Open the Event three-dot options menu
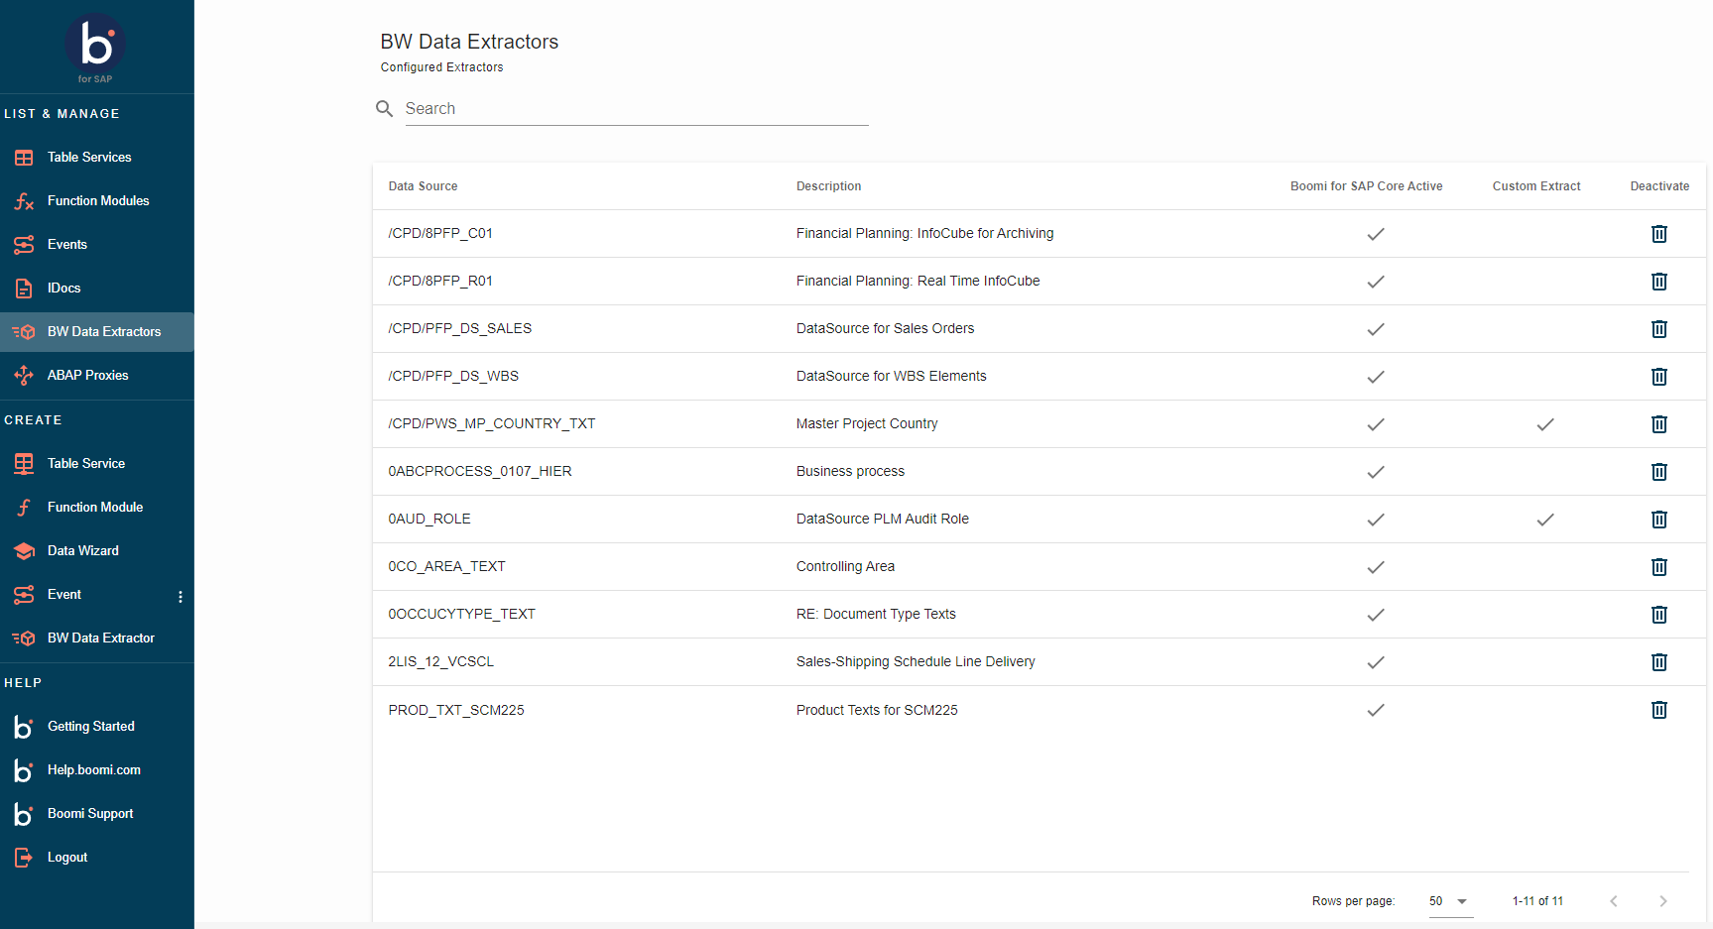This screenshot has width=1713, height=929. point(180,597)
